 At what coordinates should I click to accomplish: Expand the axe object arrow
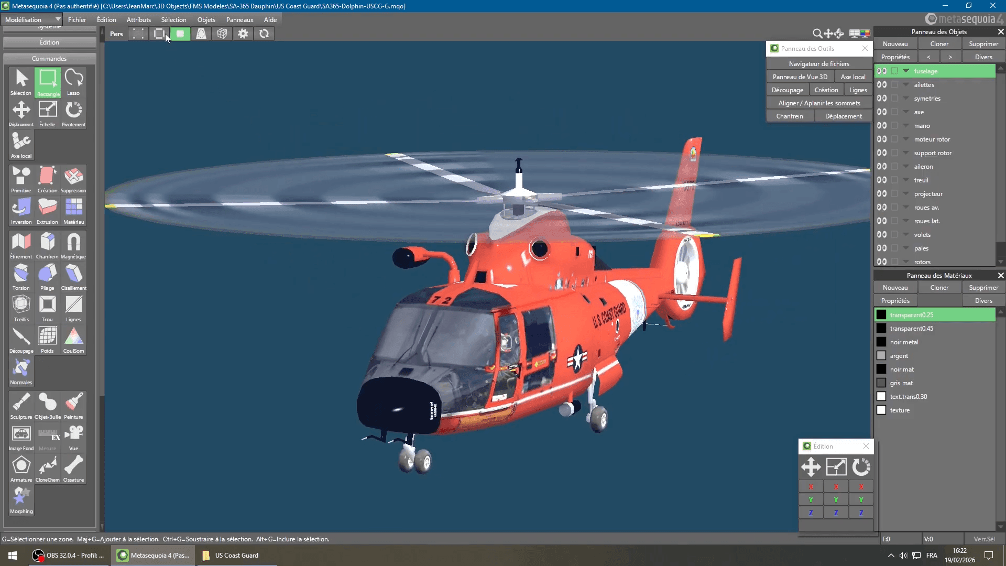click(906, 112)
